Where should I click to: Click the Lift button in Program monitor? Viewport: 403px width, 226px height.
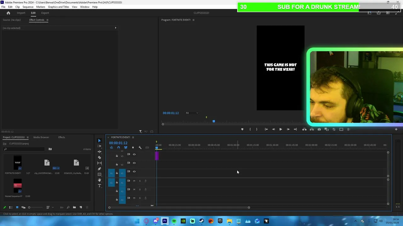[304, 129]
